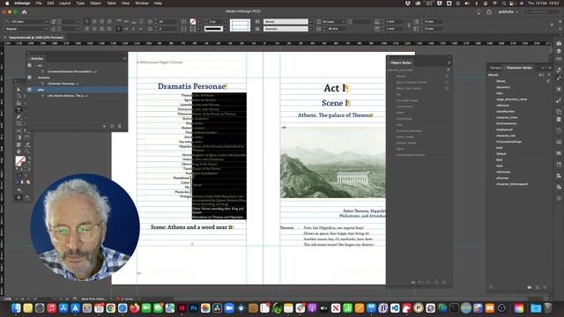Toggle export checkbox for dramatis article
The height and width of the screenshot is (317, 564).
pos(29,77)
